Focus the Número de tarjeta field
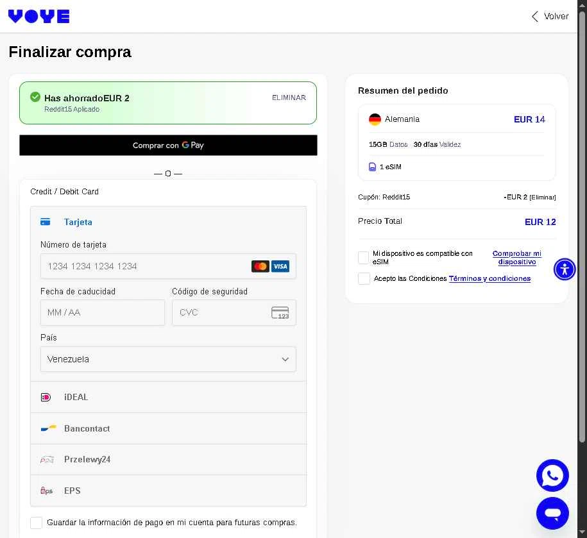 pos(168,266)
